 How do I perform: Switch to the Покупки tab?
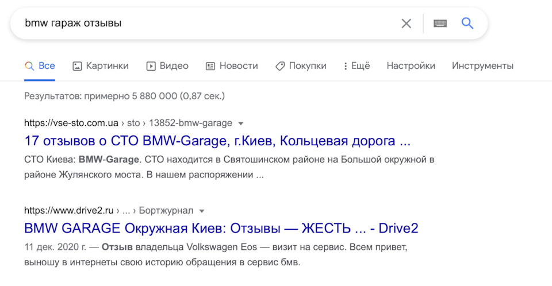(x=301, y=66)
